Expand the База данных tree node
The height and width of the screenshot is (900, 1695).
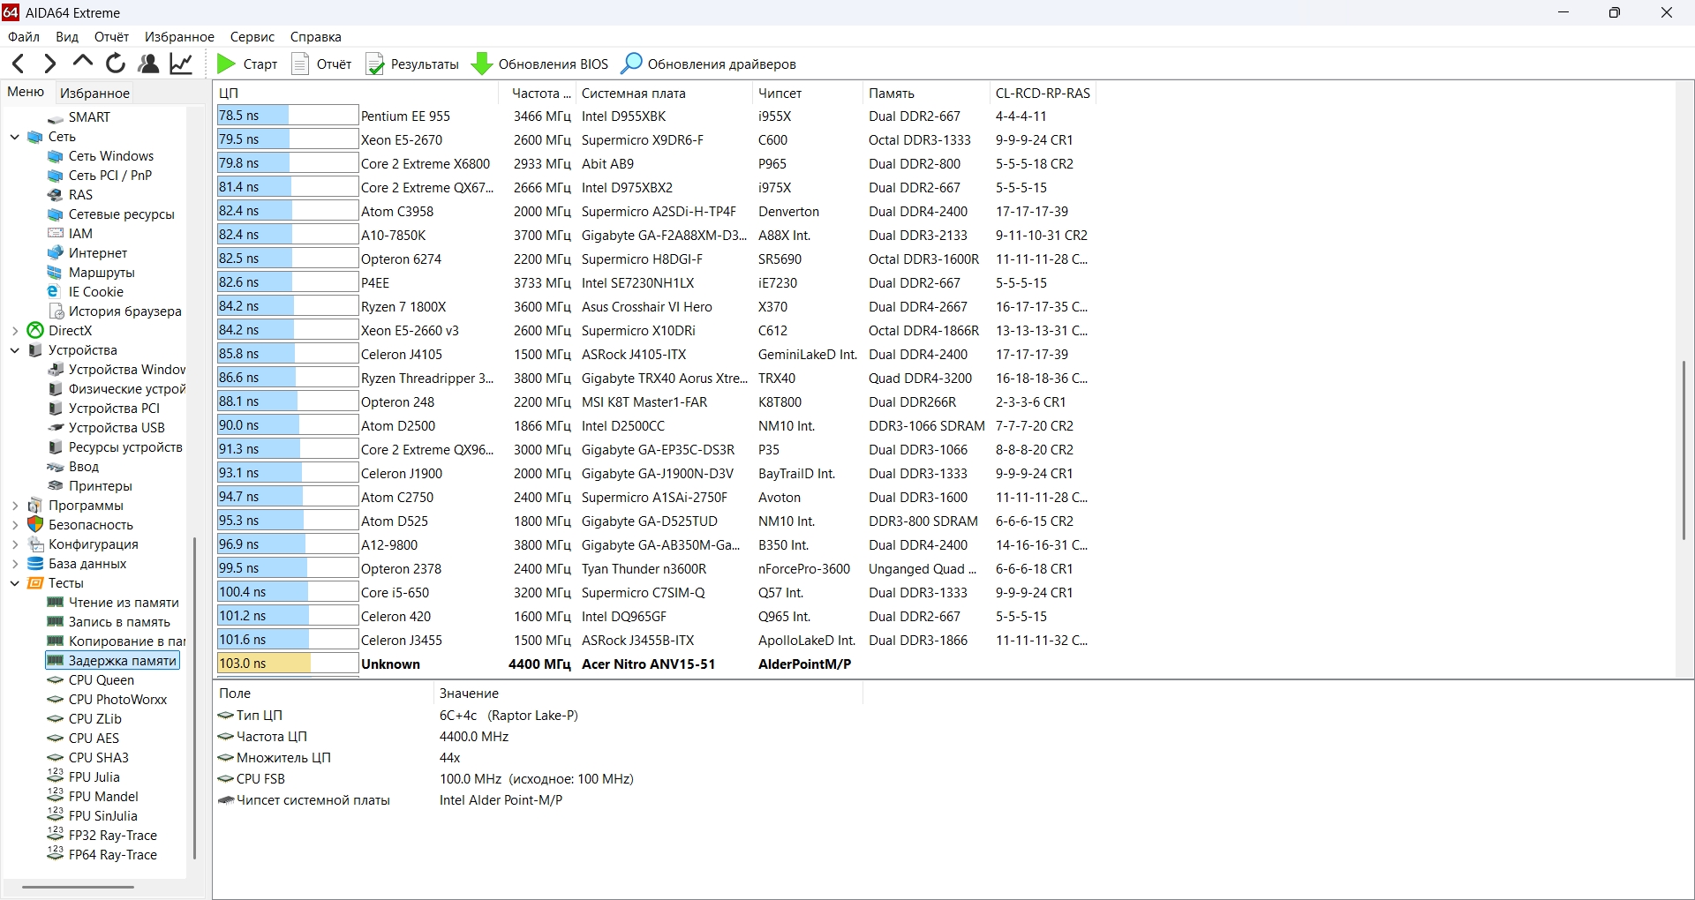point(15,564)
